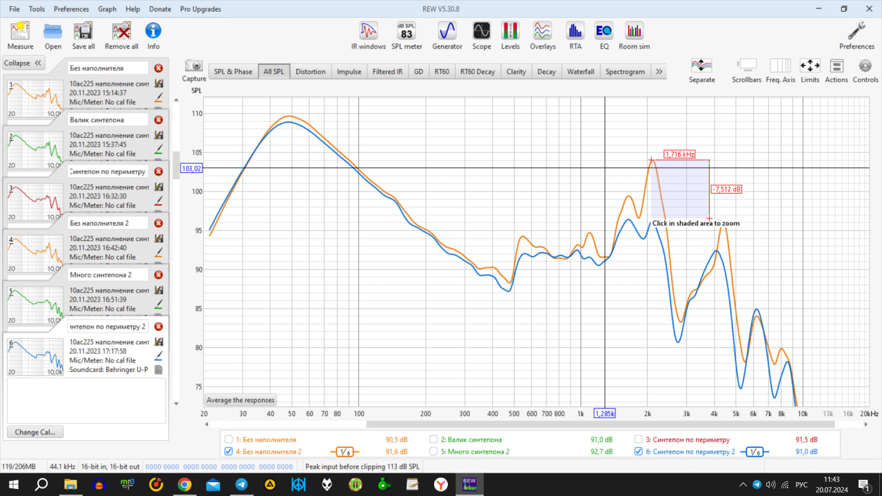Show more graph tabs via the double arrow
The image size is (882, 496).
(659, 72)
